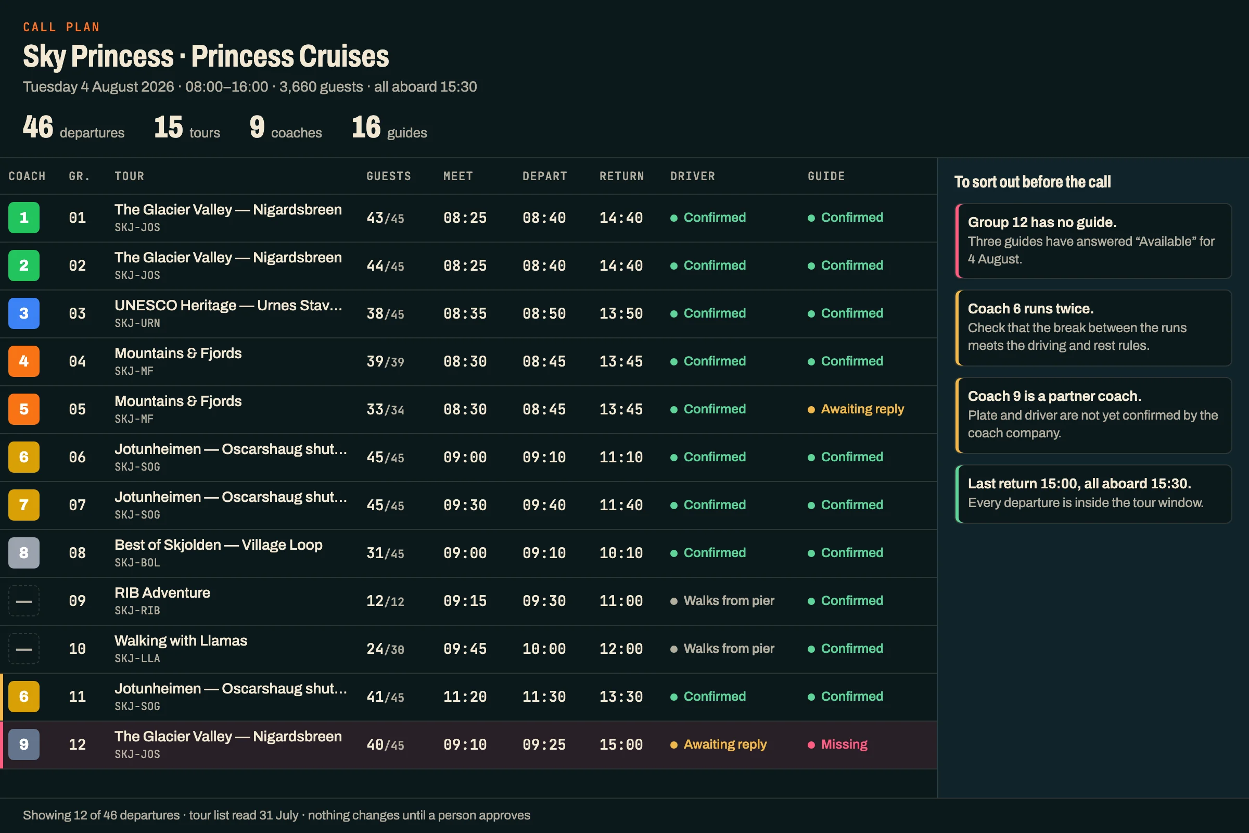Click the 15:00 return time in group 12
The height and width of the screenshot is (833, 1249).
point(621,745)
